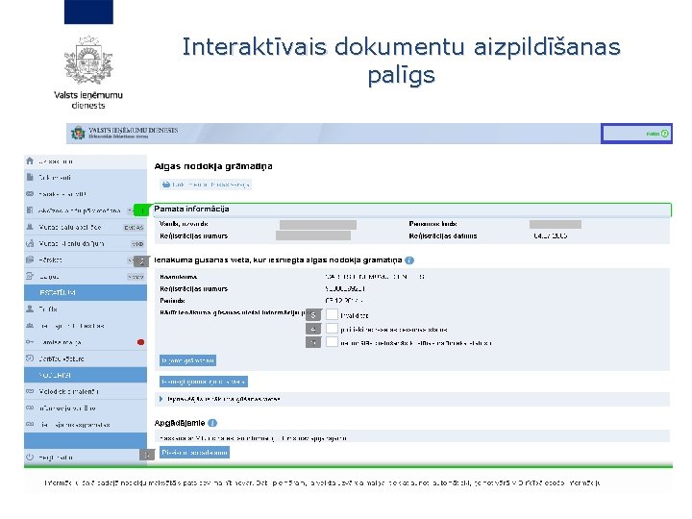Image resolution: width=692 pixels, height=519 pixels.
Task: Click the single person profile icon in sidebar
Action: (30, 309)
